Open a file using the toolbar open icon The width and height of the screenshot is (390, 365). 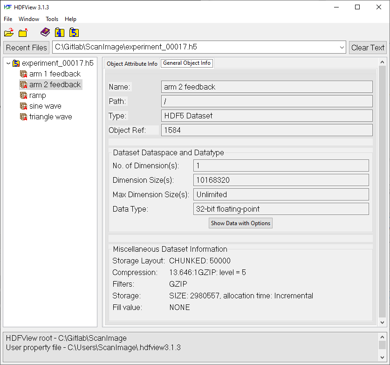pyautogui.click(x=9, y=32)
